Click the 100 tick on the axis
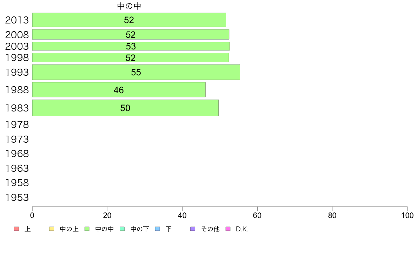 (407, 216)
